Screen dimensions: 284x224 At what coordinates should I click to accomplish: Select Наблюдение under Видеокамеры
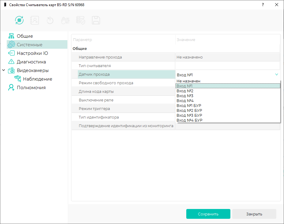tap(37, 79)
